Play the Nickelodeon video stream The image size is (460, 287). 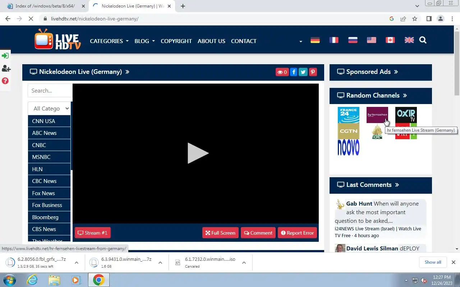click(197, 154)
